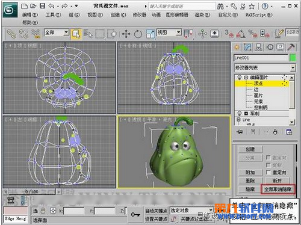Click the Pin Stack icon below modifier stack
The height and width of the screenshot is (225, 301).
pyautogui.click(x=240, y=132)
